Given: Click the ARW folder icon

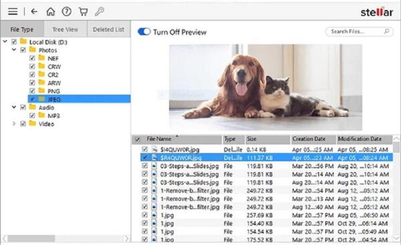Looking at the screenshot, I should [41, 82].
